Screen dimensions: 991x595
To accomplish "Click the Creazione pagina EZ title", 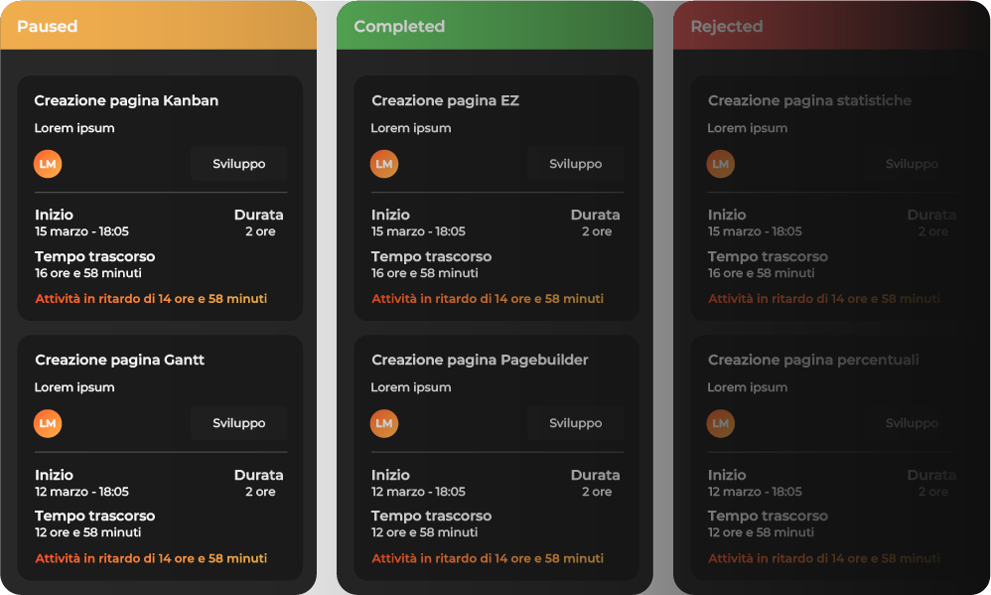I will [445, 100].
